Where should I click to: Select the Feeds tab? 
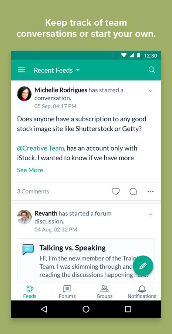(x=30, y=292)
